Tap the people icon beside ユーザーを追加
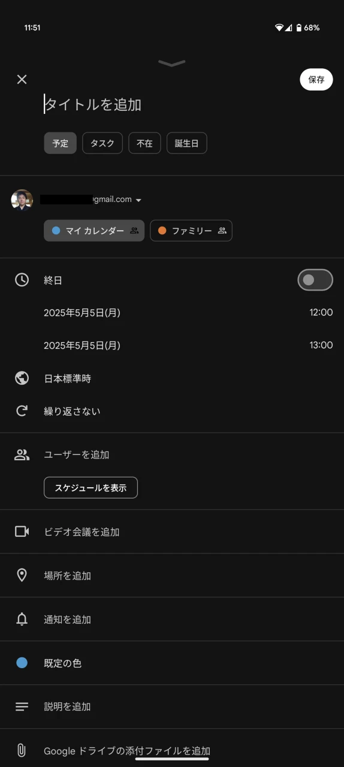This screenshot has width=344, height=767. point(22,454)
